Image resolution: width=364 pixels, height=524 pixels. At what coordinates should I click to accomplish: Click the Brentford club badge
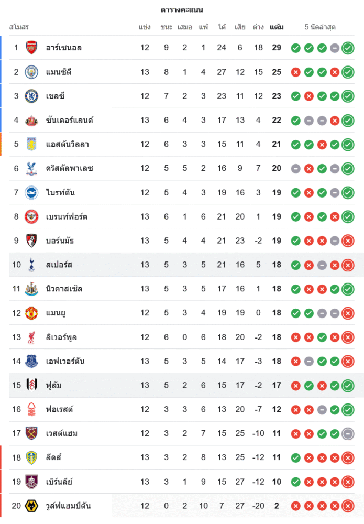coord(32,216)
